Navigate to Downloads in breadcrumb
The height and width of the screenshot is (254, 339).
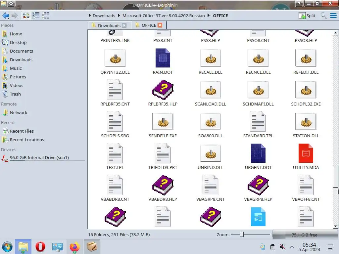pyautogui.click(x=104, y=16)
